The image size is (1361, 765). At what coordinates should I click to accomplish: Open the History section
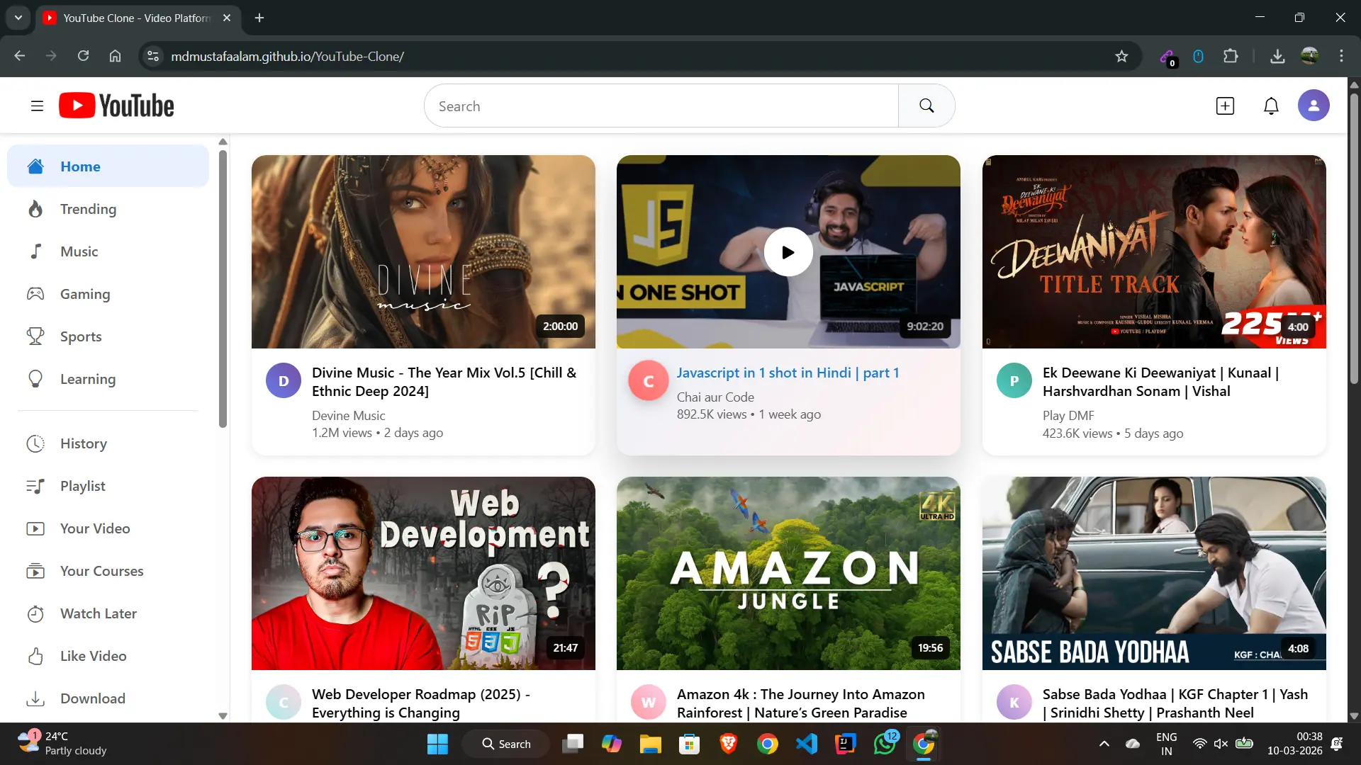pos(83,444)
